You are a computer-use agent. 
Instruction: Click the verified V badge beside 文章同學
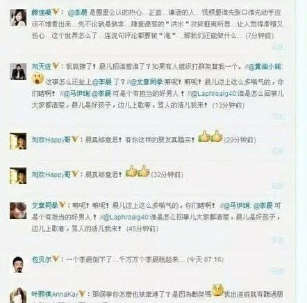(63, 205)
